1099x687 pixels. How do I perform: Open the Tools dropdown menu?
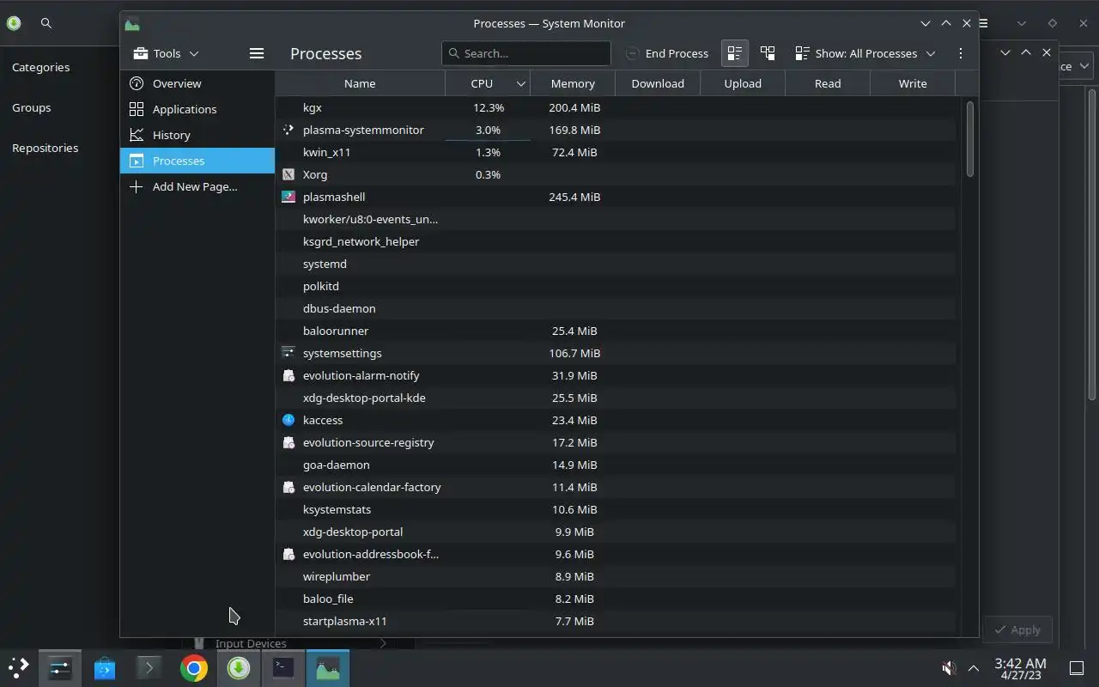[167, 53]
